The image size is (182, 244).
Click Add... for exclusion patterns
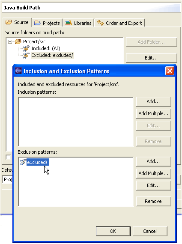(153, 161)
